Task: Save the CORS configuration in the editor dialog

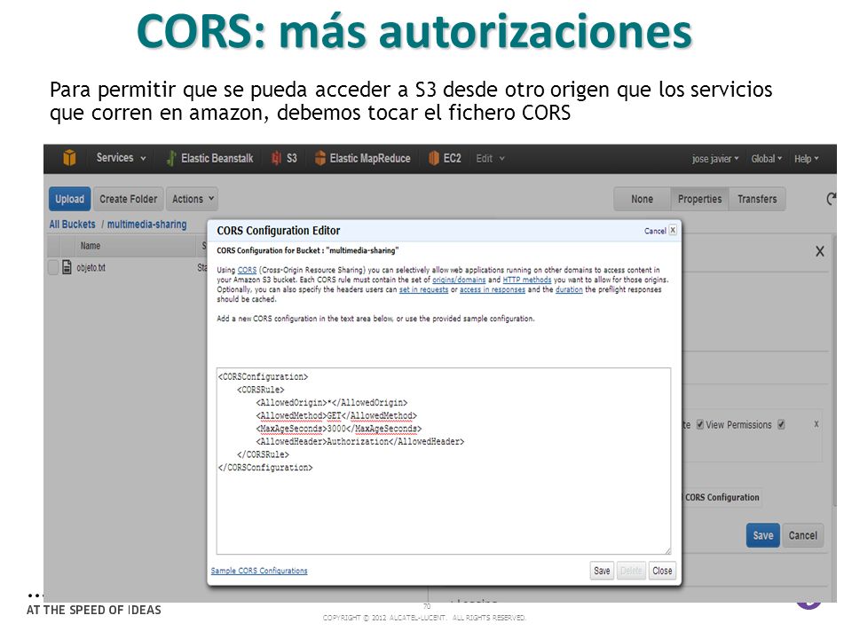Action: coord(602,571)
